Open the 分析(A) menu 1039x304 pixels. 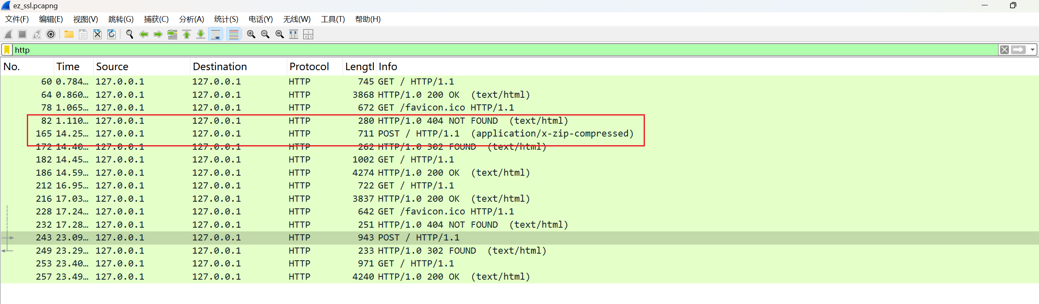click(x=191, y=19)
